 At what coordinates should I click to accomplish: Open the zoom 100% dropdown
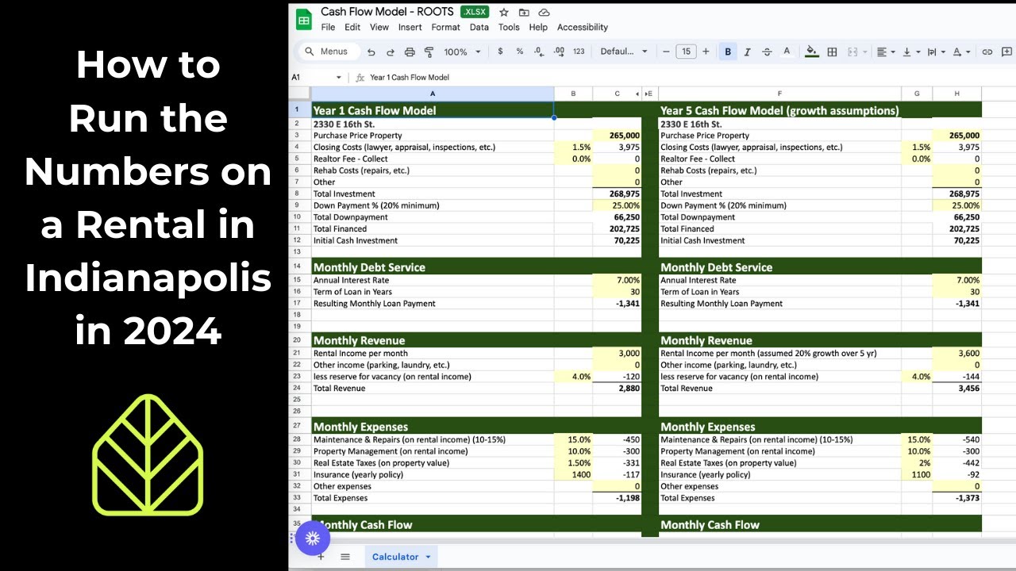point(462,52)
